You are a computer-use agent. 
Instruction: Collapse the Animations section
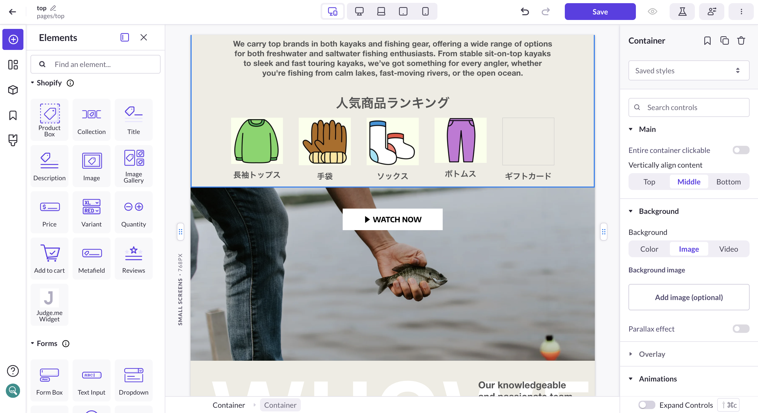[631, 379]
